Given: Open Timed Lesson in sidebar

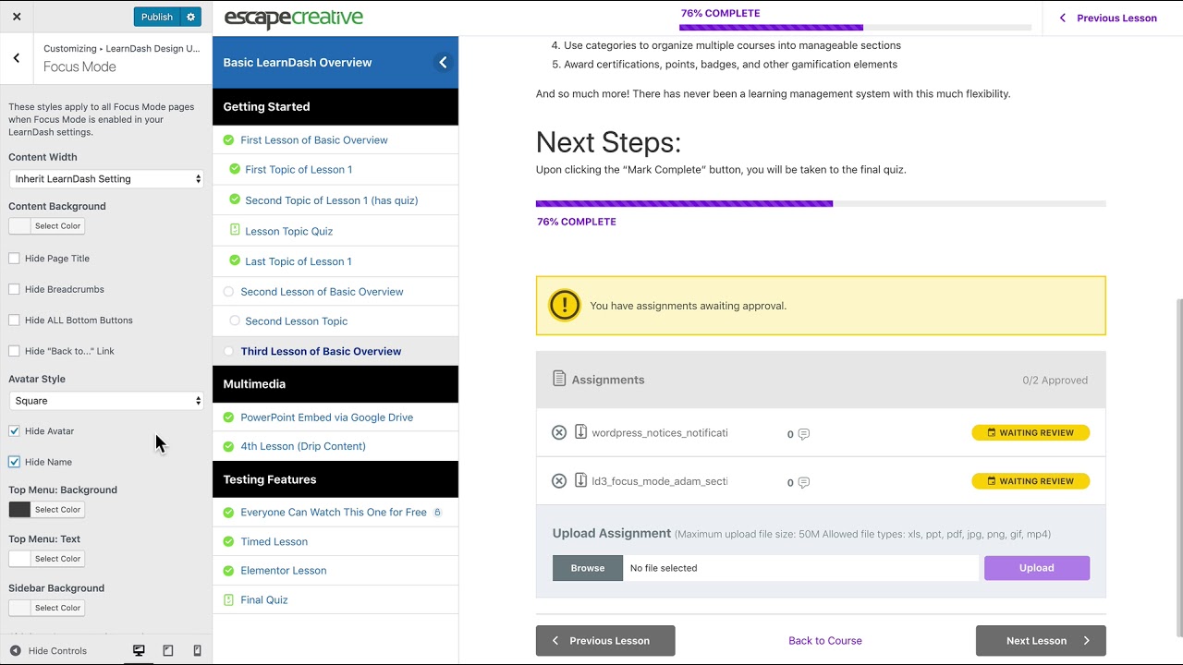Looking at the screenshot, I should click(x=274, y=541).
